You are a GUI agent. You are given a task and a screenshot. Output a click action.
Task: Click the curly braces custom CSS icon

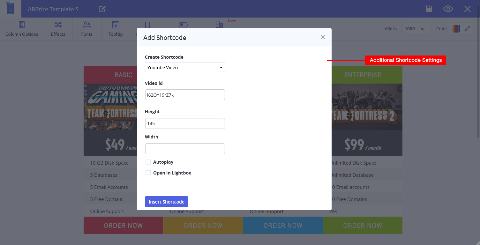(147, 25)
